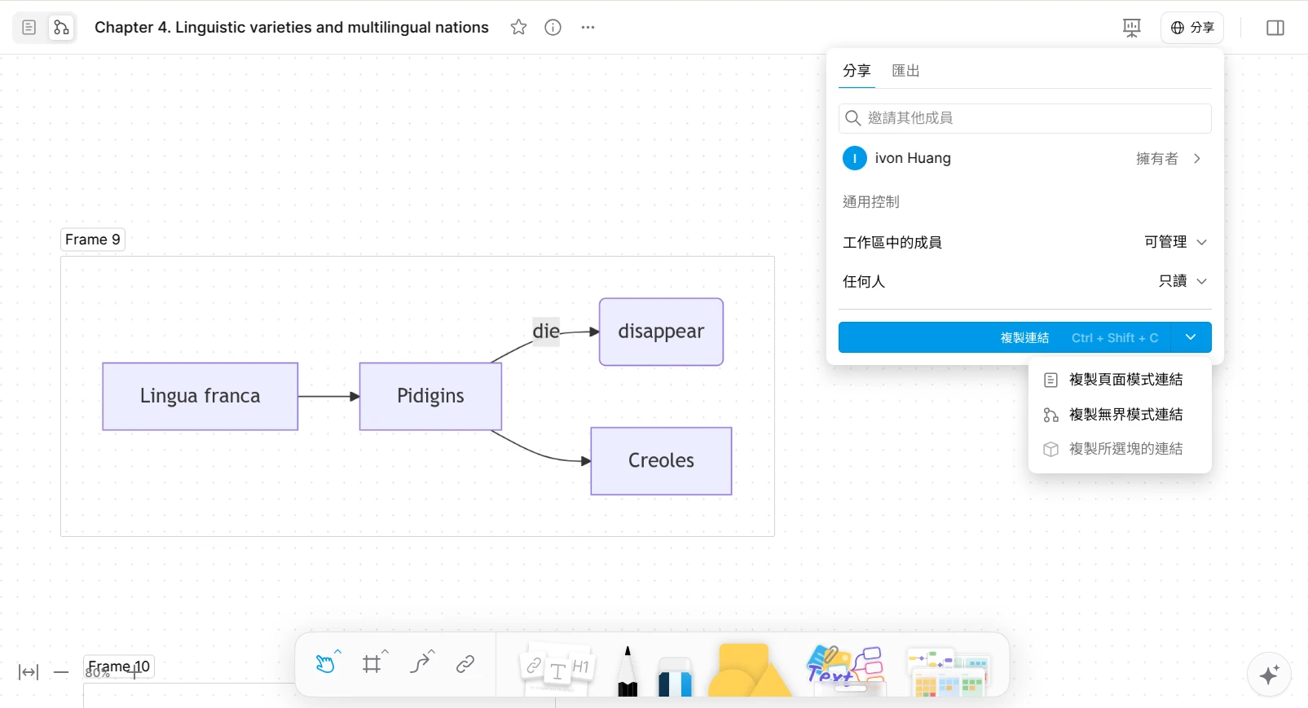Switch to whiteboard mode icon
The width and height of the screenshot is (1308, 708).
pos(61,28)
